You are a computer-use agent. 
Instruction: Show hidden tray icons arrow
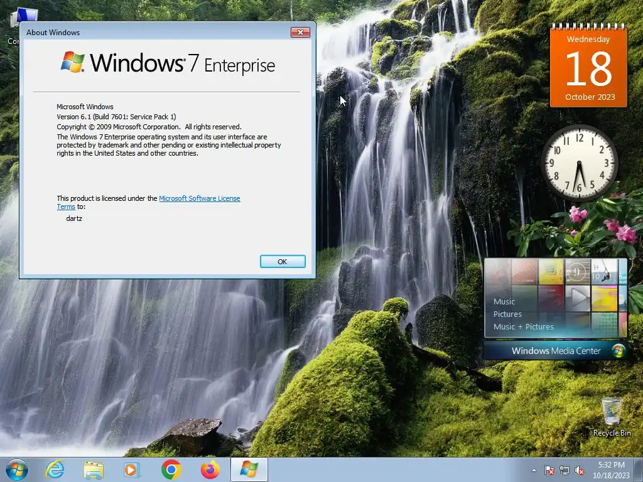point(534,471)
